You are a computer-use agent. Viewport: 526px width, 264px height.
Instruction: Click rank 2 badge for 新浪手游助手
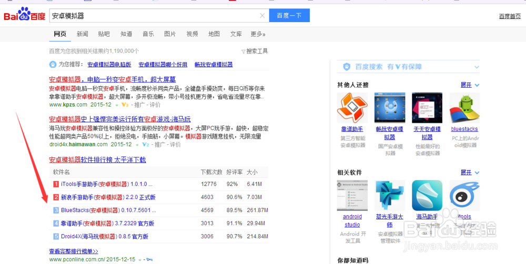coord(56,197)
